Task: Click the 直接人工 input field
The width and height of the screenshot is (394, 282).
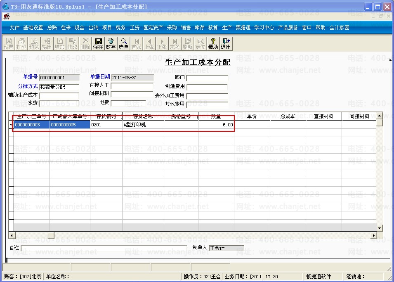Action: (132, 86)
